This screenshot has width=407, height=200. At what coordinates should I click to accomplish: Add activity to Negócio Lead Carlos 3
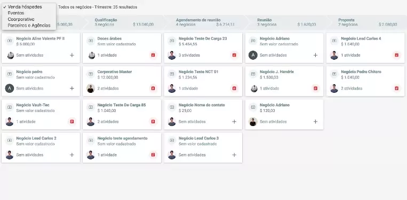click(x=234, y=155)
